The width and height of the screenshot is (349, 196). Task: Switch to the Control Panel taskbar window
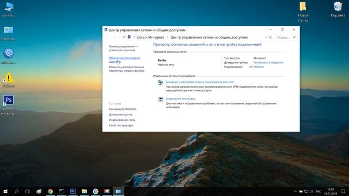(x=118, y=191)
